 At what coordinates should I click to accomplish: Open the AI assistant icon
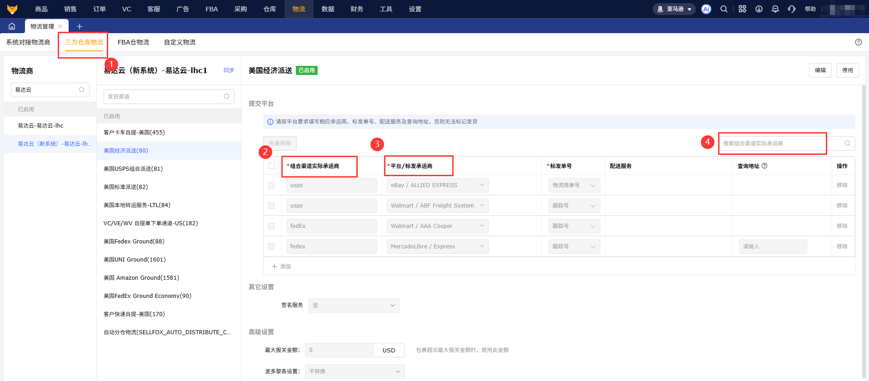coord(706,9)
